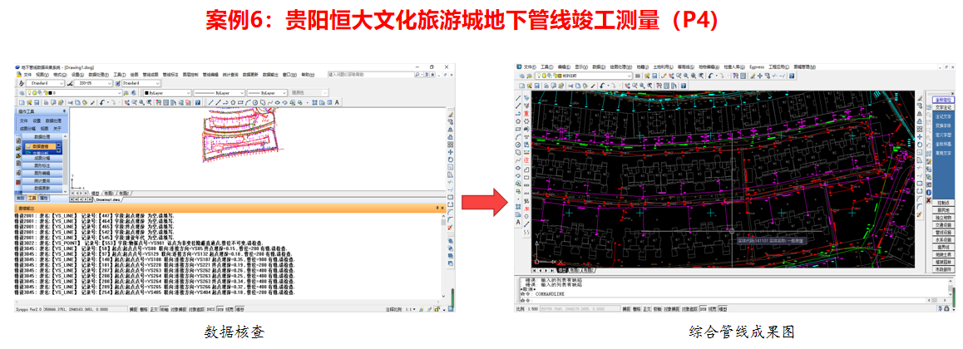Click Save icon in left window toolbar
963x349 pixels.
pyautogui.click(x=37, y=102)
